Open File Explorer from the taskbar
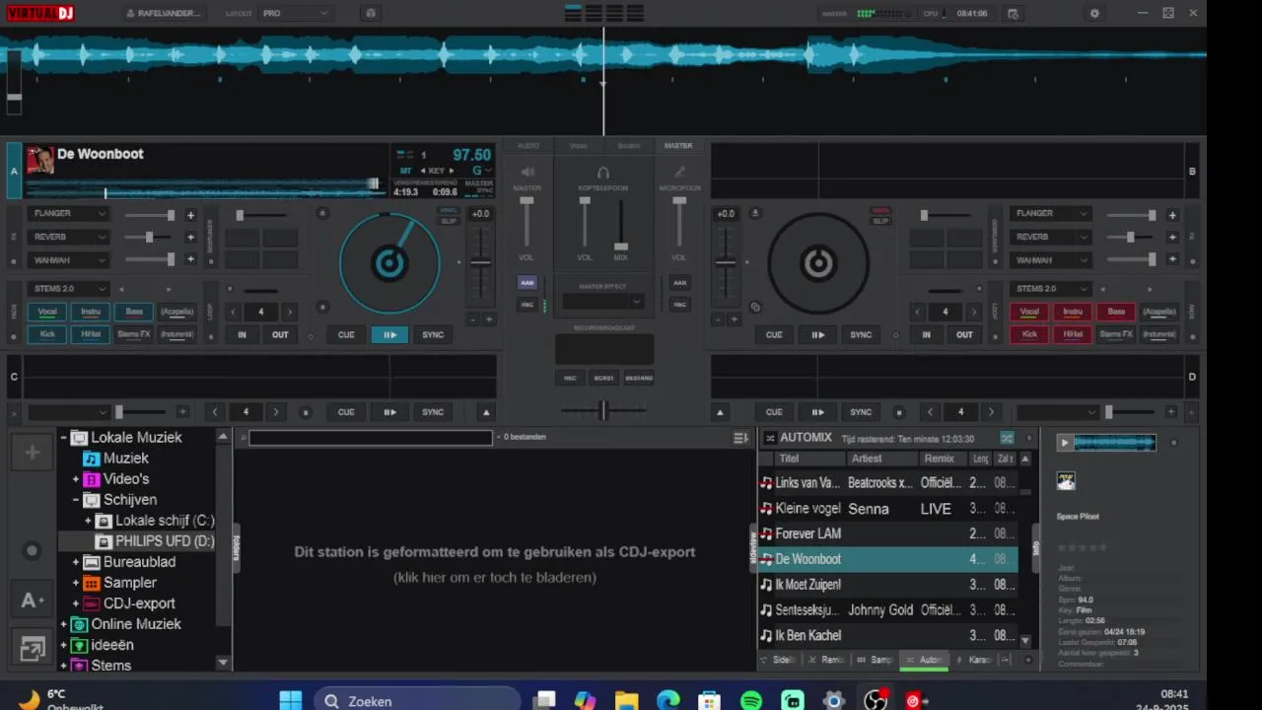The width and height of the screenshot is (1262, 710). click(x=627, y=700)
